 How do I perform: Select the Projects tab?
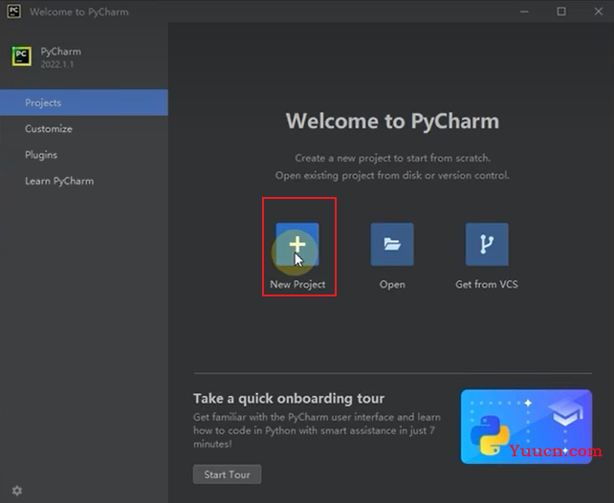pos(84,102)
